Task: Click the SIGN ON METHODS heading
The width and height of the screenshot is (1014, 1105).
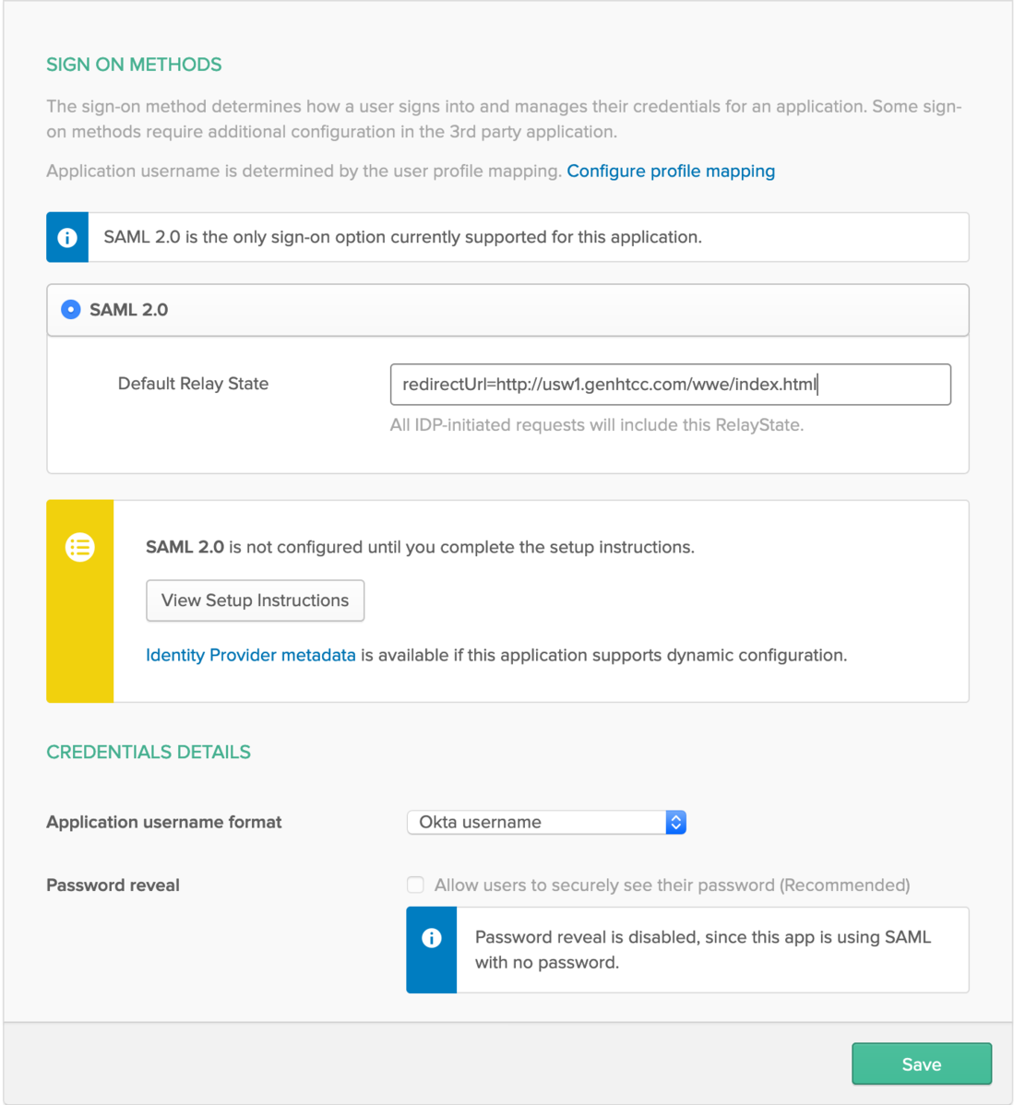Action: (x=134, y=65)
